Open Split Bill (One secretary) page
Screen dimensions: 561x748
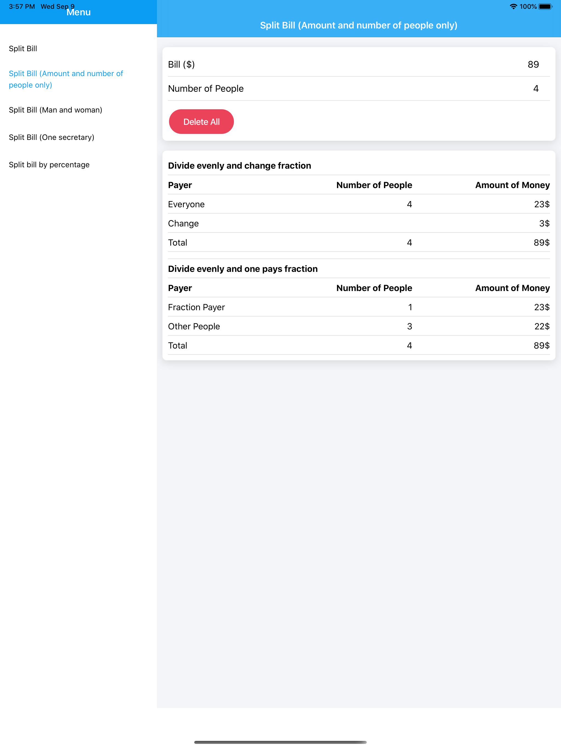point(51,137)
